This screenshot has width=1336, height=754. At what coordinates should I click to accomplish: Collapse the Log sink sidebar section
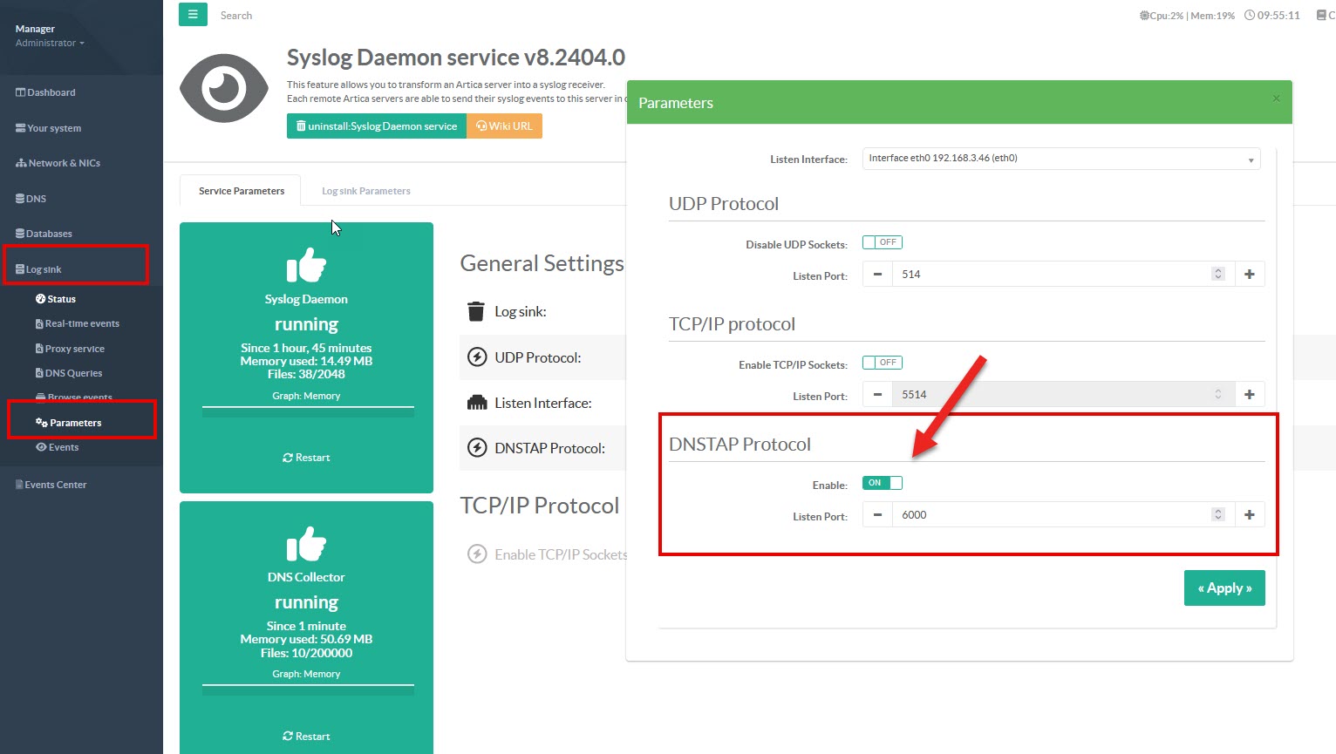[x=44, y=269]
